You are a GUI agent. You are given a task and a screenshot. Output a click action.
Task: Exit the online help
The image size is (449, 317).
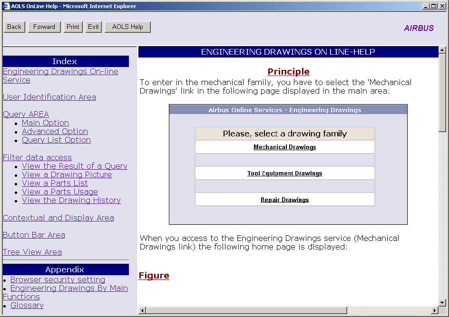click(x=93, y=27)
